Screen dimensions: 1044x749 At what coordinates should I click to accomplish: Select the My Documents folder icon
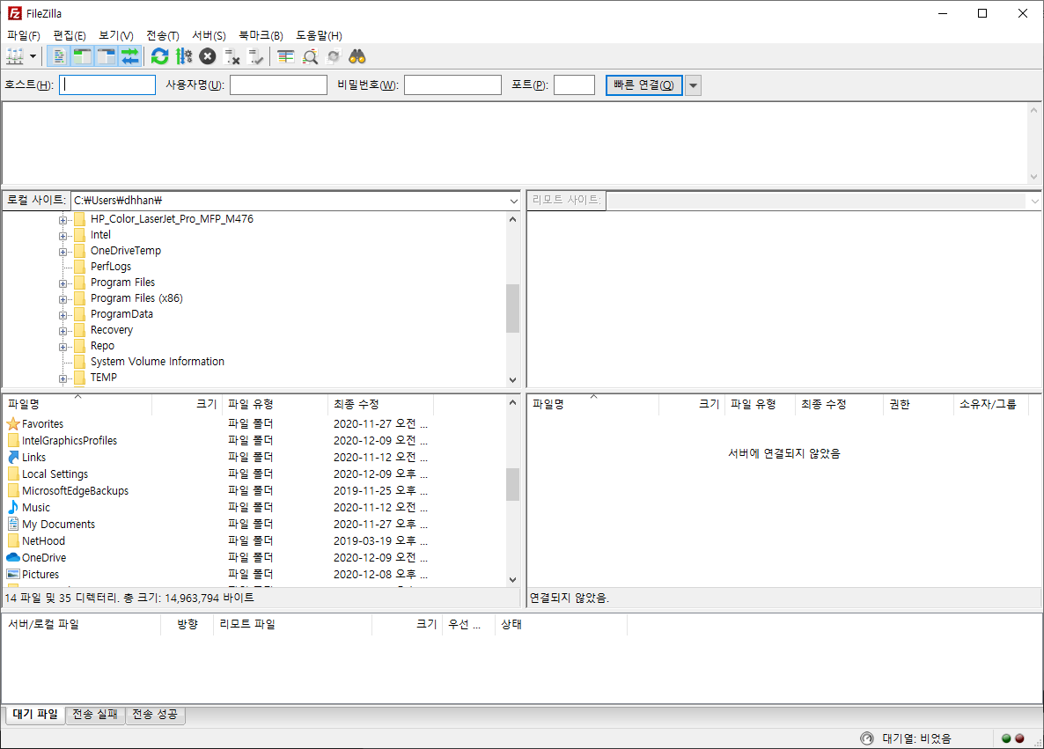pos(58,524)
